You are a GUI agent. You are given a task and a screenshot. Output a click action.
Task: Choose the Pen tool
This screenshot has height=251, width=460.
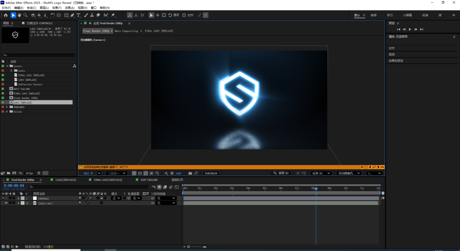tap(72, 15)
